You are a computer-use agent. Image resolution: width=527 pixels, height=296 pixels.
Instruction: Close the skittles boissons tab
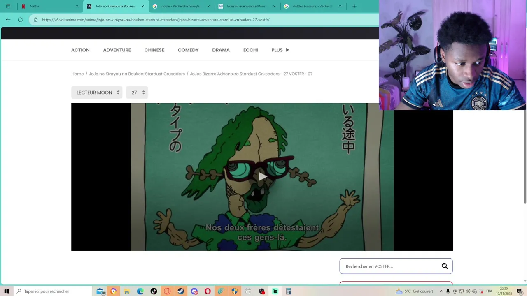[x=340, y=6]
